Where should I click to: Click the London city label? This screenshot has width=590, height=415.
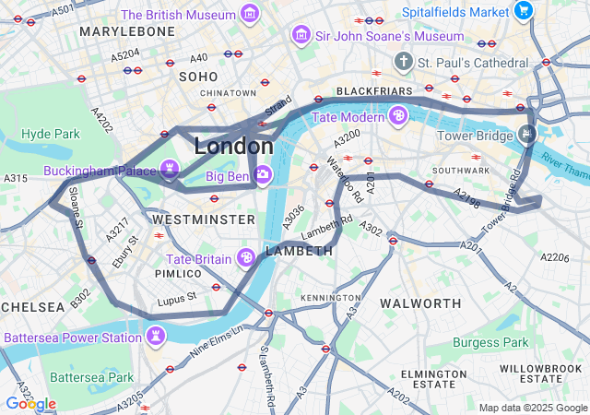pyautogui.click(x=233, y=146)
